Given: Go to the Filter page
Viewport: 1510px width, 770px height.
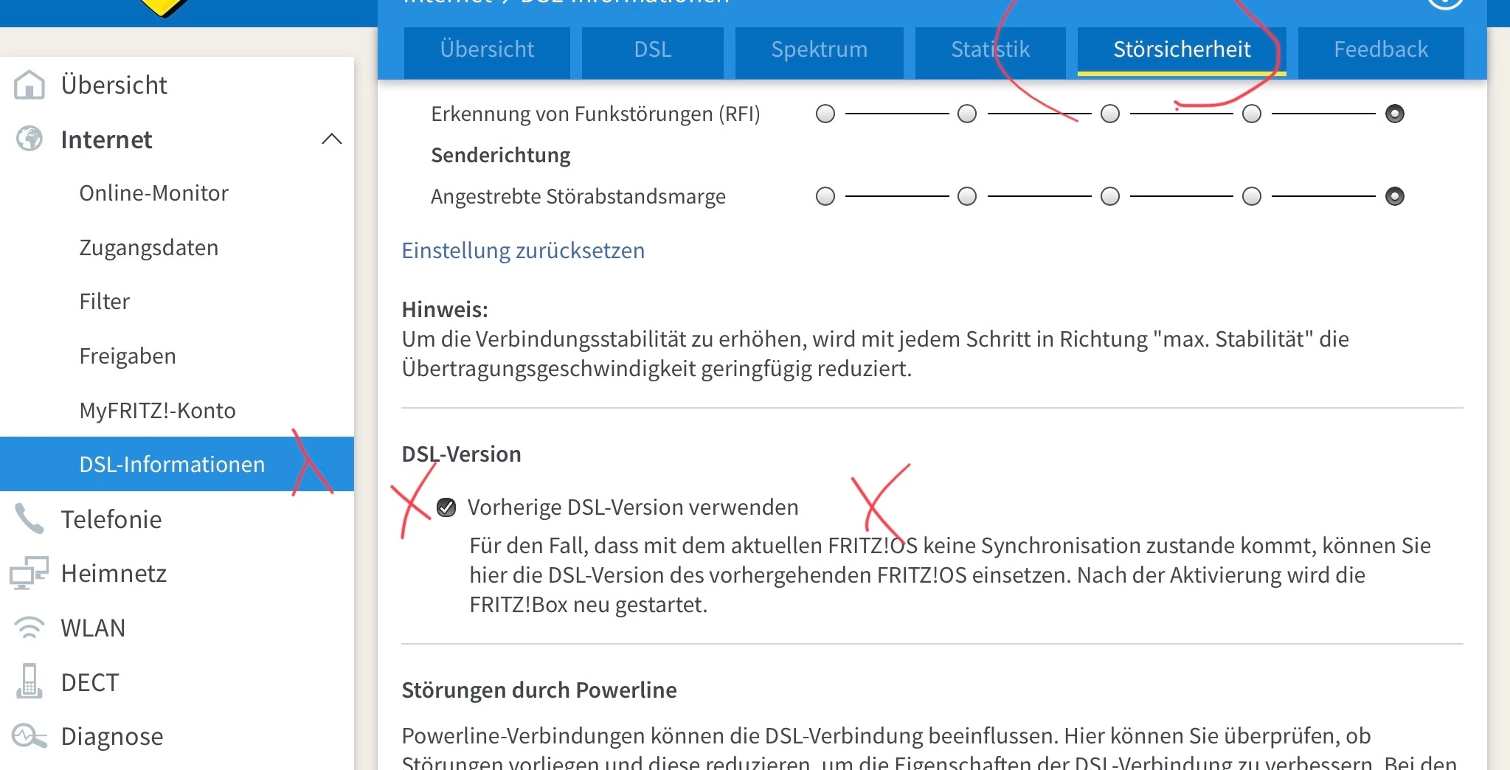Looking at the screenshot, I should coord(105,302).
